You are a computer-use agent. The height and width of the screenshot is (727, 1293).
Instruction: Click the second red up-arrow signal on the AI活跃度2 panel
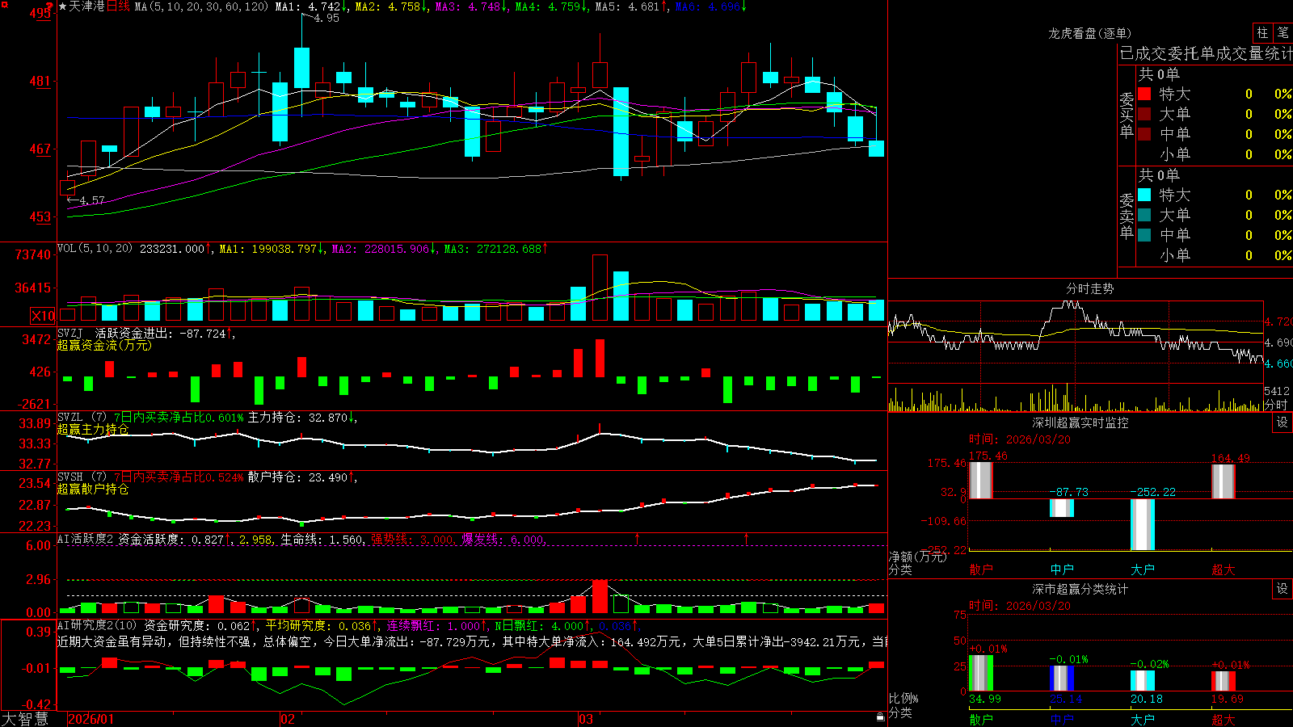746,538
